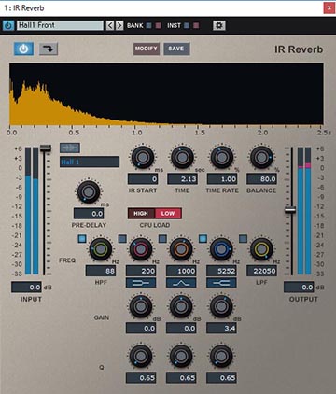Click the PRE-DELAY knob

pos(89,191)
